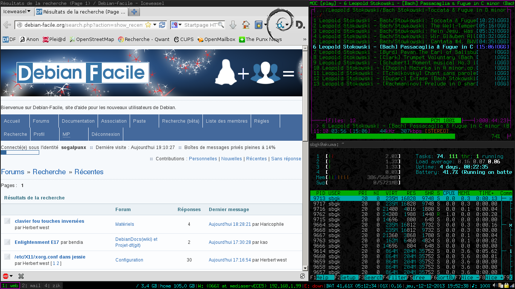Expand the search engine selector dropdown

point(176,25)
